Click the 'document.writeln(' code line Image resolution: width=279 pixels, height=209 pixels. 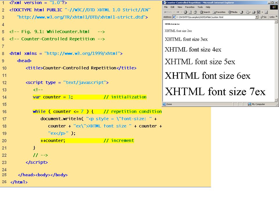(99, 119)
